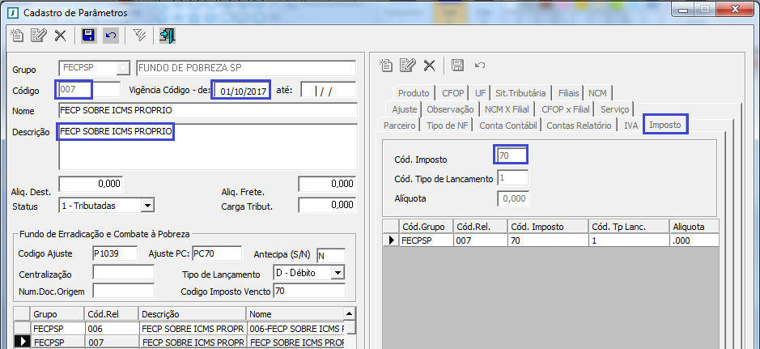Add new item with right panel new icon
Viewport: 760px width, 349px height.
coord(386,66)
